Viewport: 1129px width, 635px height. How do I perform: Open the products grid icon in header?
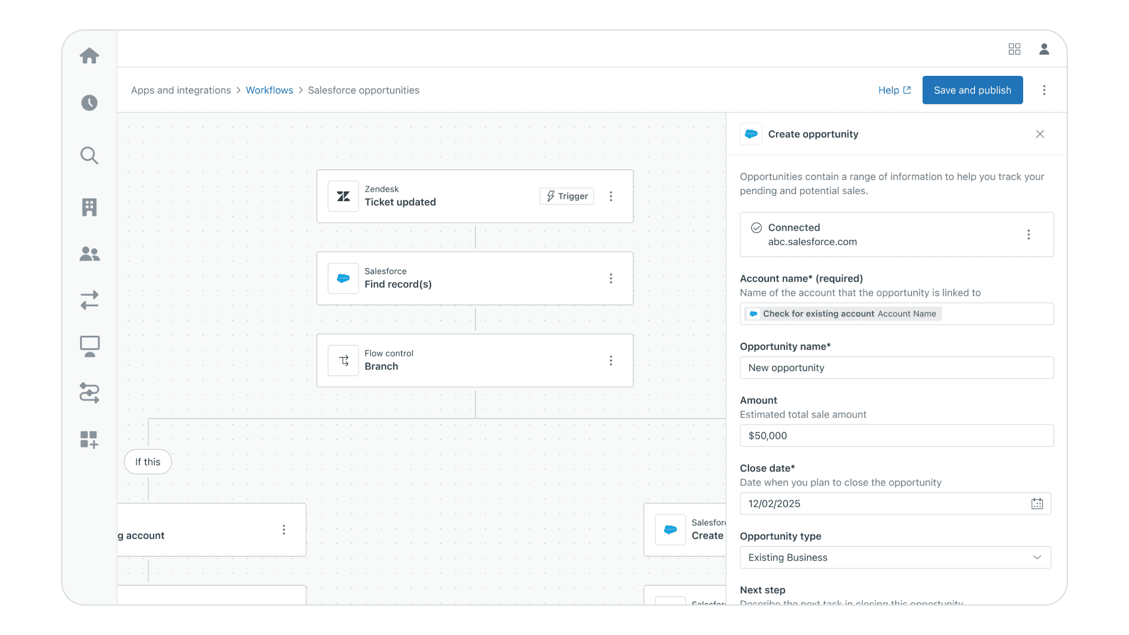[x=1014, y=49]
